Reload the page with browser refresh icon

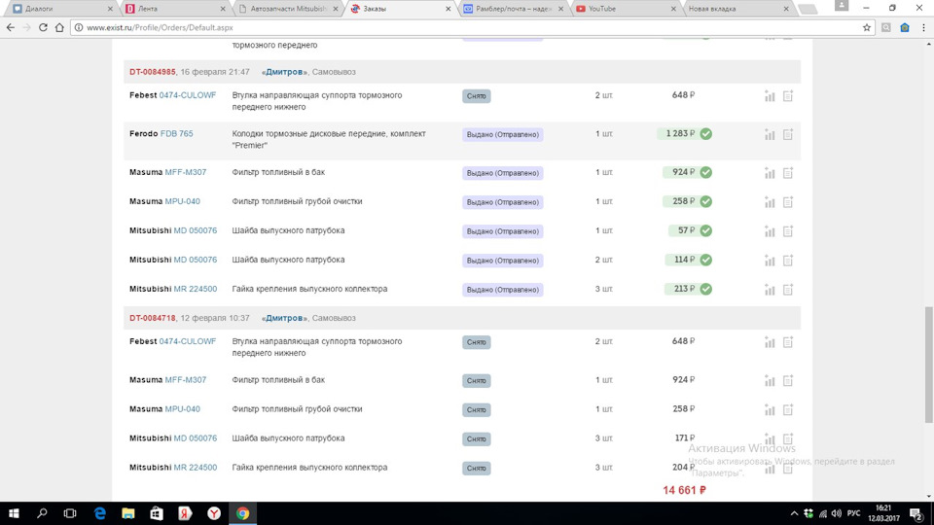tap(43, 27)
